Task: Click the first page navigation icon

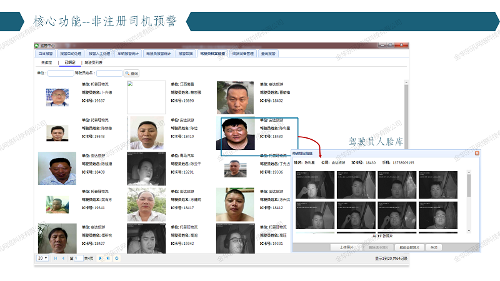Action: [55, 258]
